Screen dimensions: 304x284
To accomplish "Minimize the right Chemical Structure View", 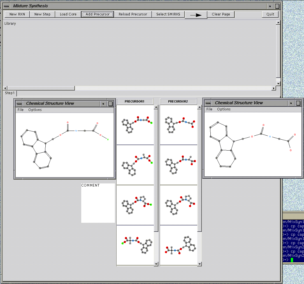I will pyautogui.click(x=291, y=103).
